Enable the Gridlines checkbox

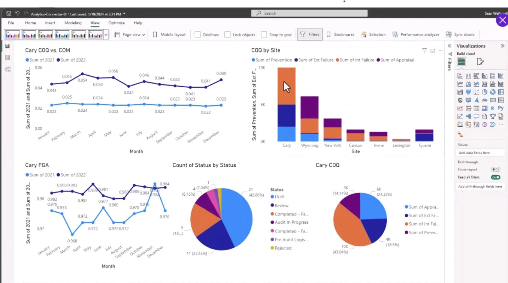(x=198, y=34)
